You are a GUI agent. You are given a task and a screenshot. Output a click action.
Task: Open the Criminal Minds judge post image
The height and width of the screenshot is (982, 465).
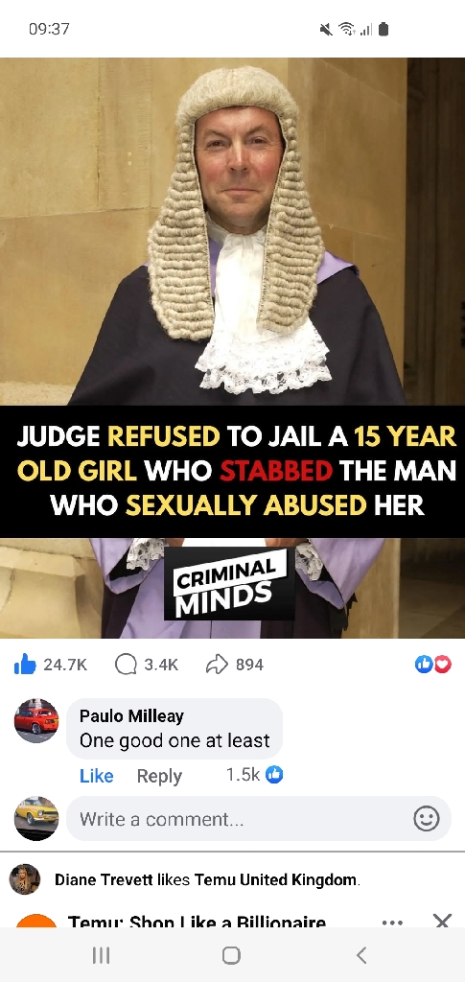tap(232, 348)
